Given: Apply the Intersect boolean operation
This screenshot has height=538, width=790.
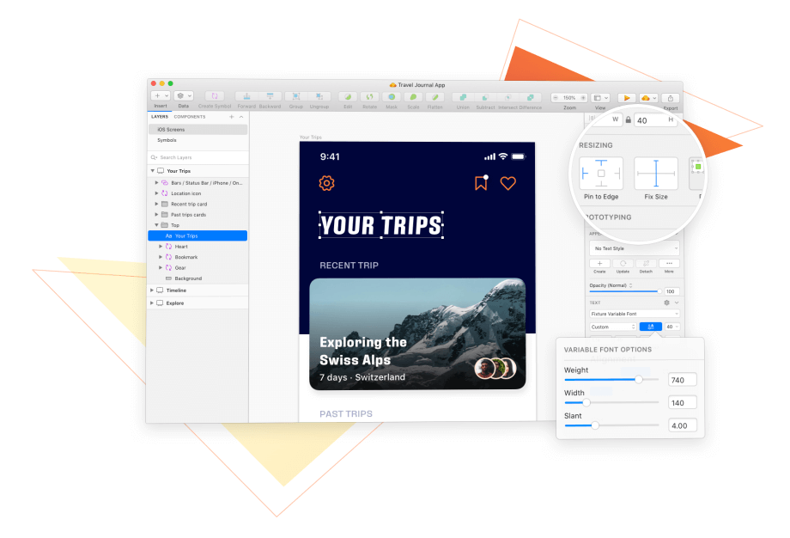Looking at the screenshot, I should 507,97.
